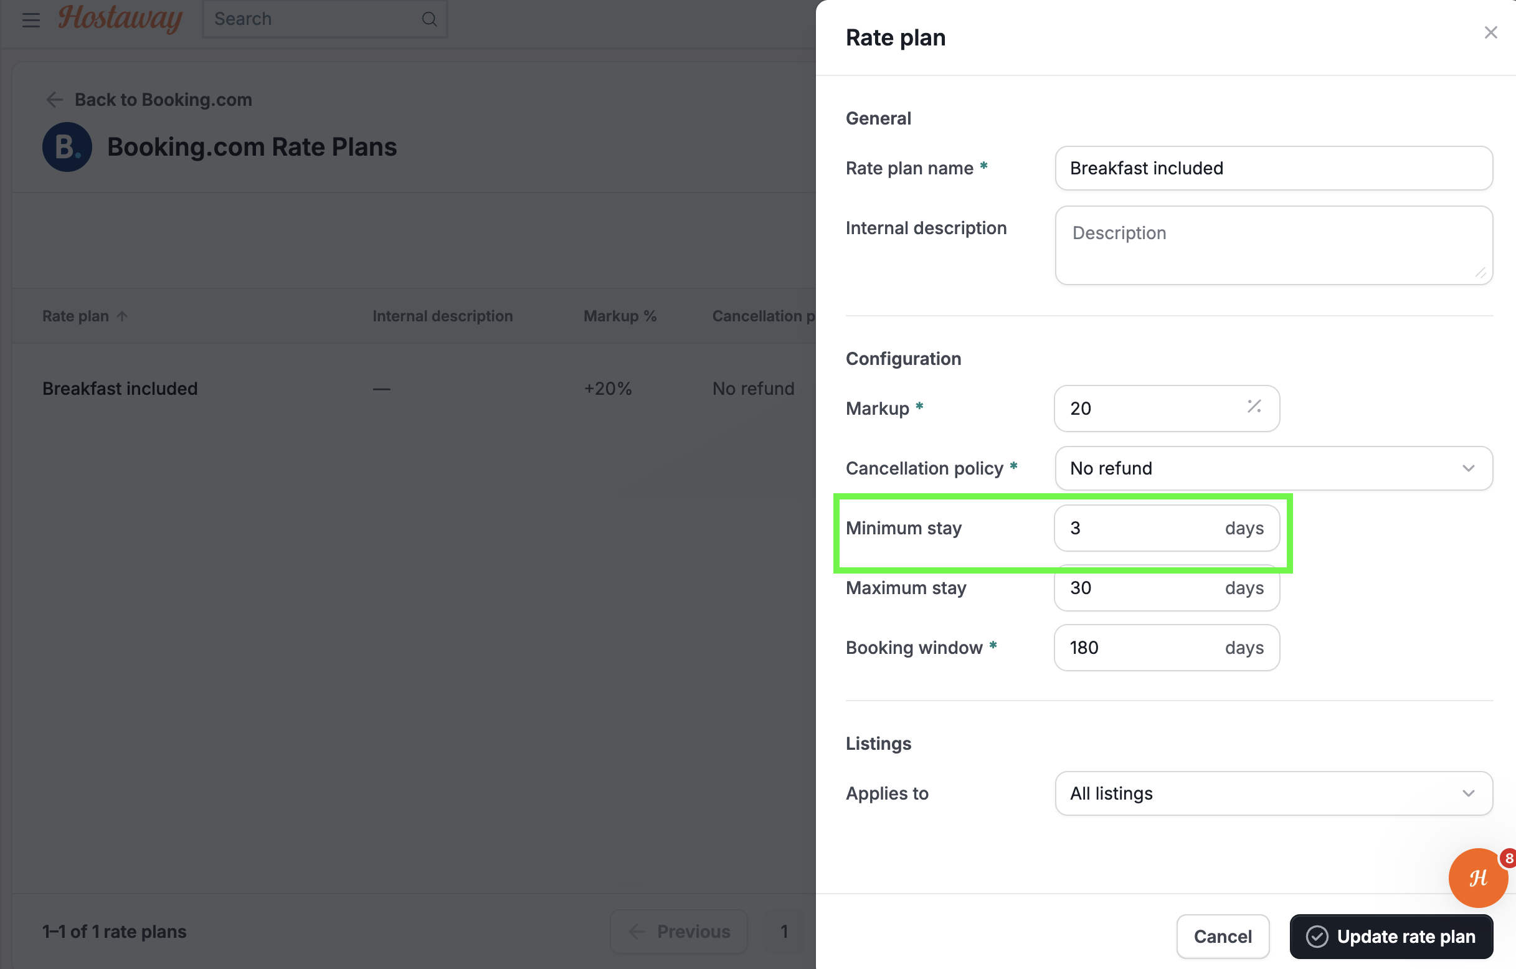
Task: Select page 1 in pagination
Action: pos(784,931)
